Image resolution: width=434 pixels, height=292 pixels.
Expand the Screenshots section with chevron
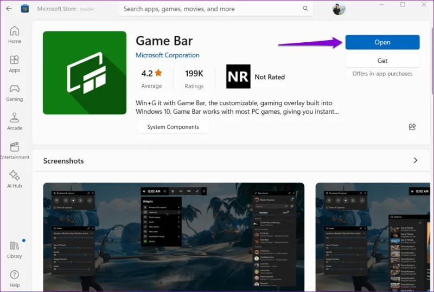point(415,160)
